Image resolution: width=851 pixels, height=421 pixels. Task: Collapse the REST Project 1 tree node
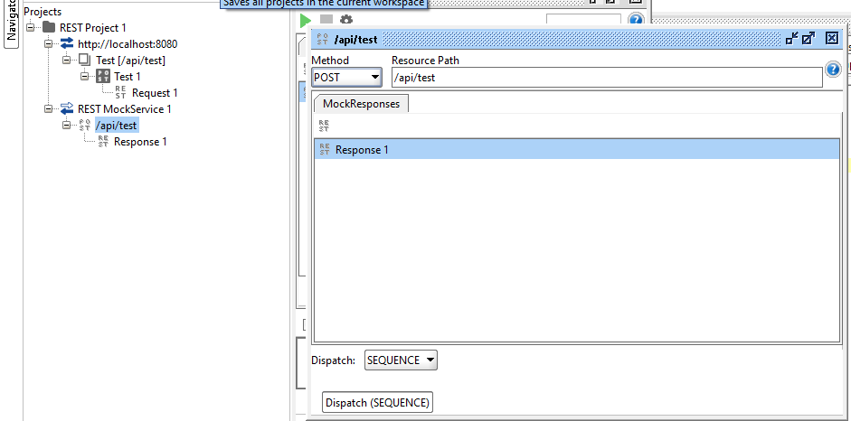click(x=31, y=28)
